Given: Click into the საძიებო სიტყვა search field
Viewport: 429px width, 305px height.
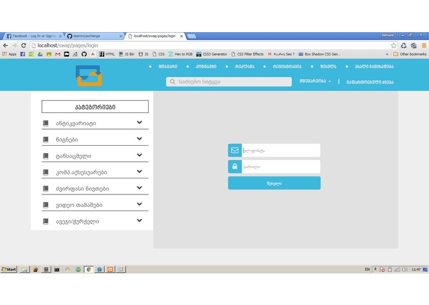Looking at the screenshot, I should pyautogui.click(x=229, y=81).
